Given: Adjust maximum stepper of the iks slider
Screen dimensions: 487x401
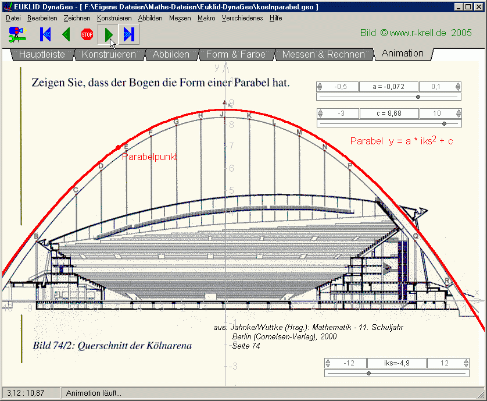Looking at the screenshot, I should point(466,363).
